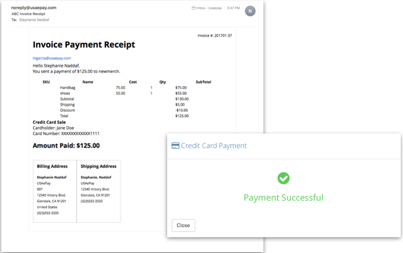Select the ABC Invoice Receipt subject line
403x253 pixels.
pyautogui.click(x=28, y=14)
